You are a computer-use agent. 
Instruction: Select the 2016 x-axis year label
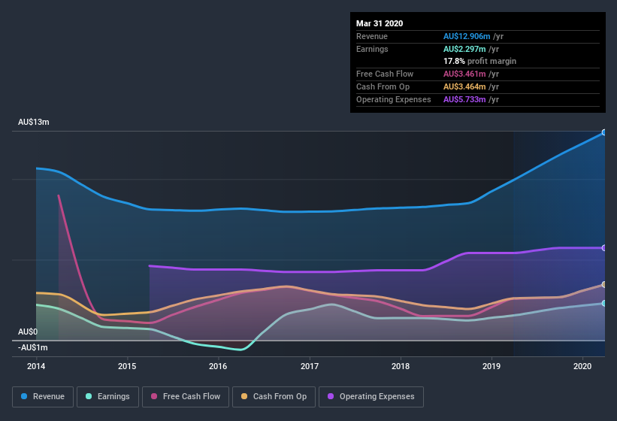pos(218,366)
